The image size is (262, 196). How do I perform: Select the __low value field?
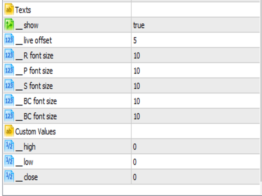click(196, 162)
